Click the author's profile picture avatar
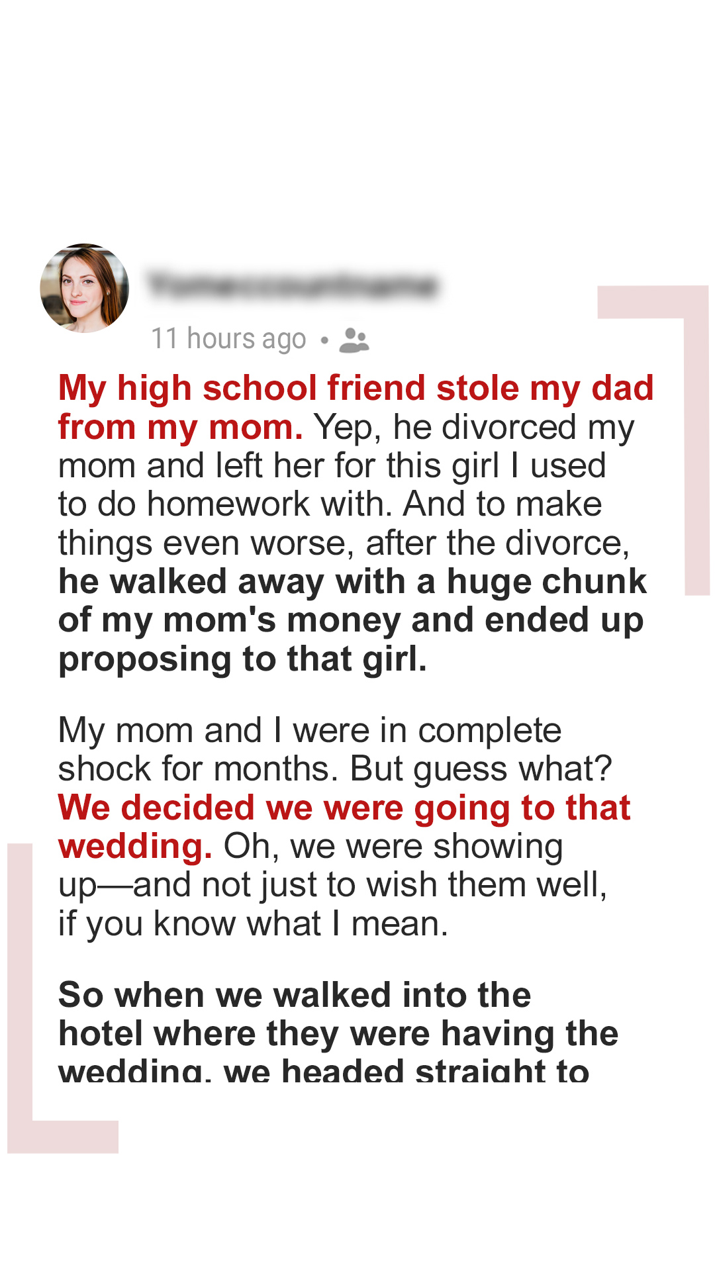The image size is (715, 1271). [x=85, y=288]
